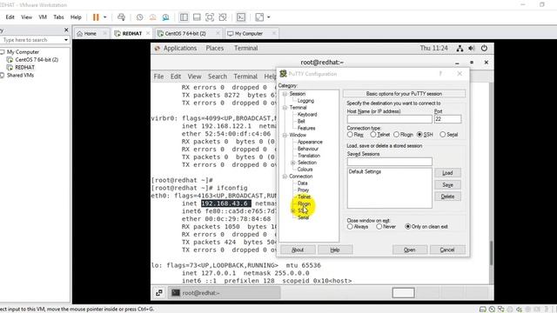Enter full screen mode icon

click(210, 17)
